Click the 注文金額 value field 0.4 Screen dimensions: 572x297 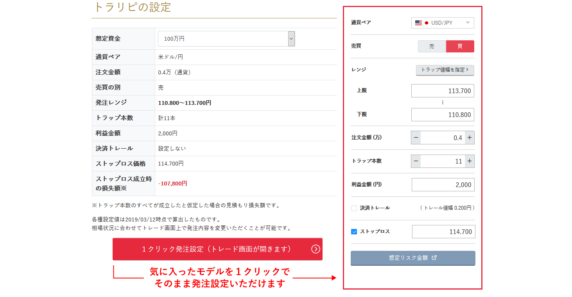coord(443,138)
